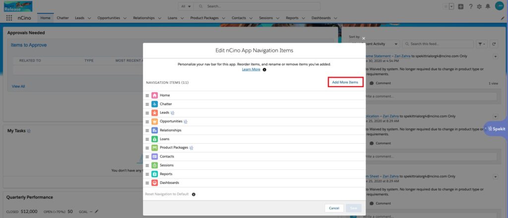This screenshot has width=508, height=218.
Task: Open the Sessions tab
Action: (266, 18)
